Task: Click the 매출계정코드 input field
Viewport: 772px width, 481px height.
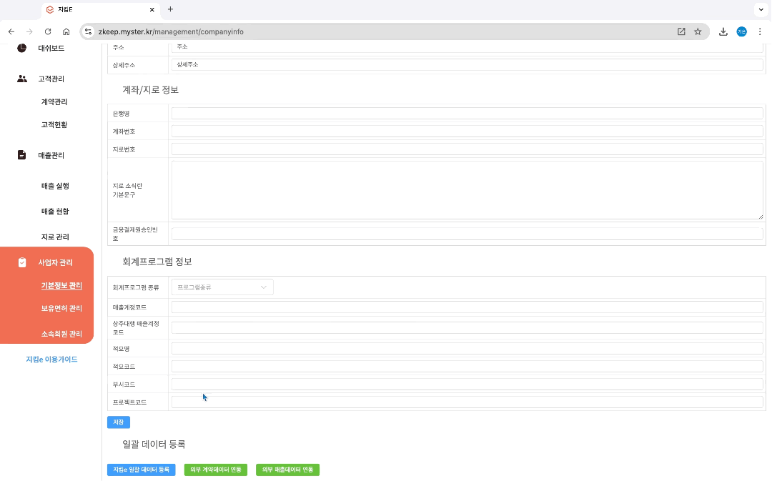Action: coord(467,307)
